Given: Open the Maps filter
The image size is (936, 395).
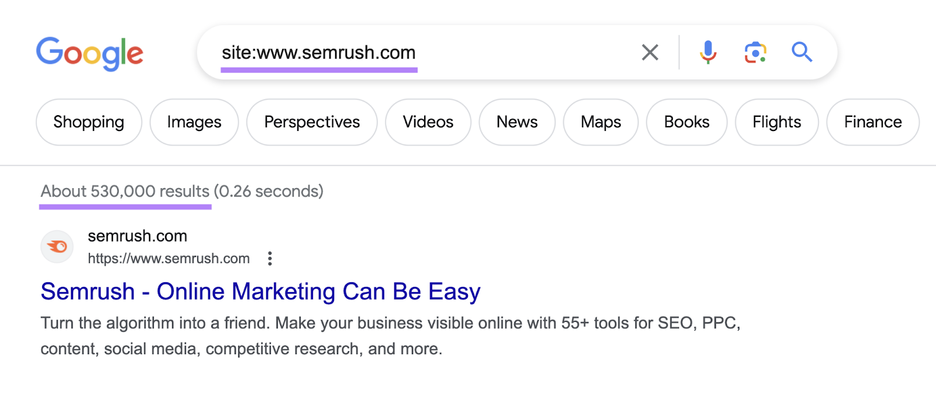Looking at the screenshot, I should [x=600, y=122].
